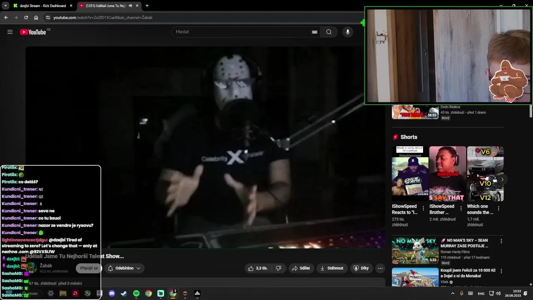
Task: Click the tray microphone status icon
Action: pos(461,293)
